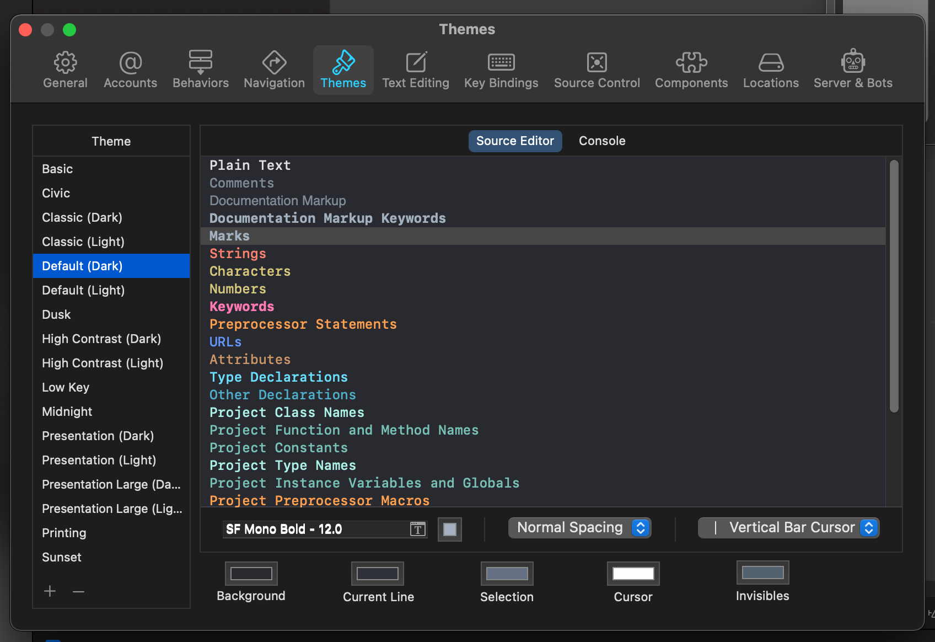935x642 pixels.
Task: Open the Cursor color well
Action: tap(633, 574)
